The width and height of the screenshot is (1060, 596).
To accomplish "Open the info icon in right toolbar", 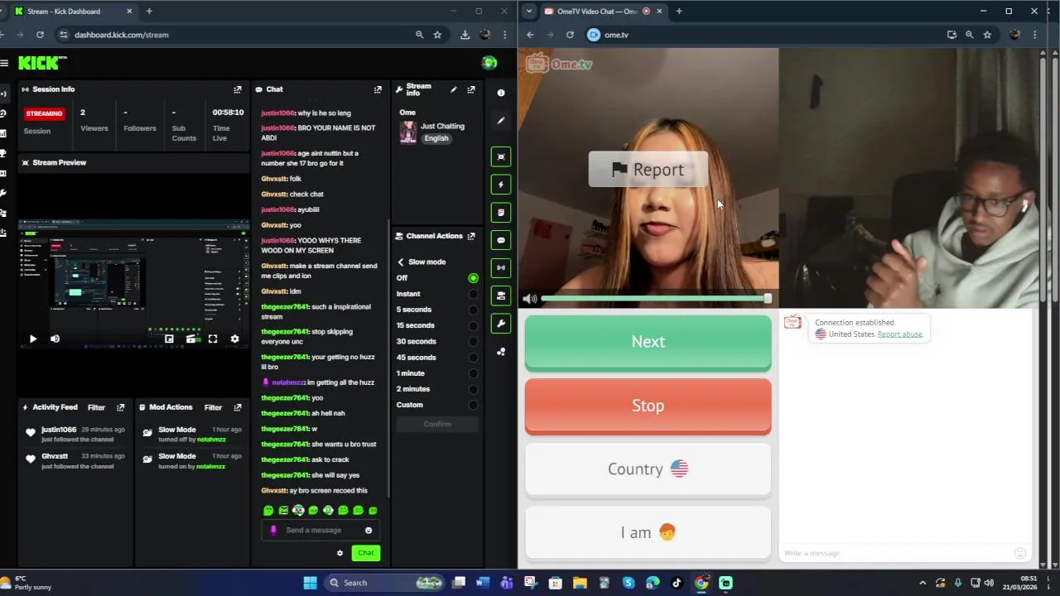I will point(501,93).
